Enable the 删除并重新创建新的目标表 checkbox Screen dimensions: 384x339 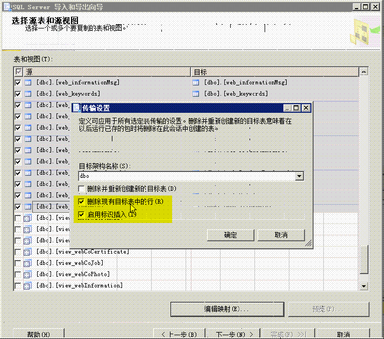[82, 189]
